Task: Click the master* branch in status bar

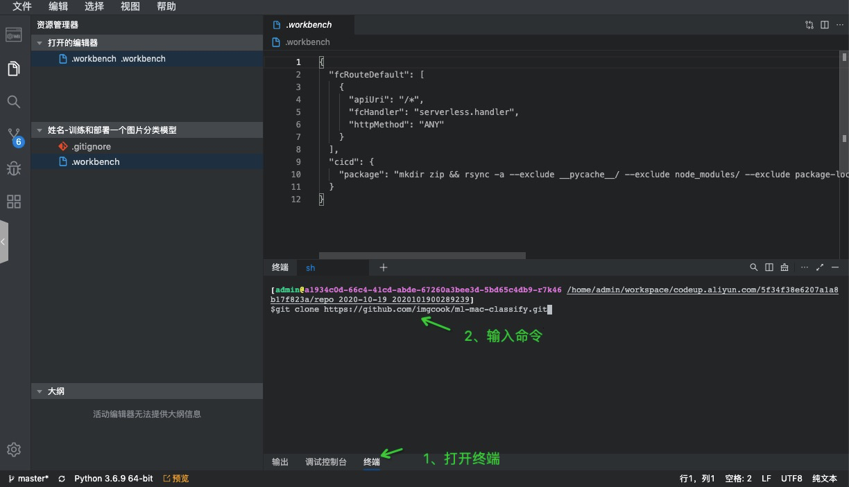Action: pos(33,479)
